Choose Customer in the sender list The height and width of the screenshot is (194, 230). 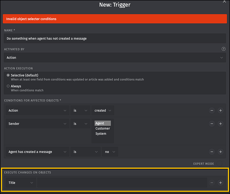[102, 128]
